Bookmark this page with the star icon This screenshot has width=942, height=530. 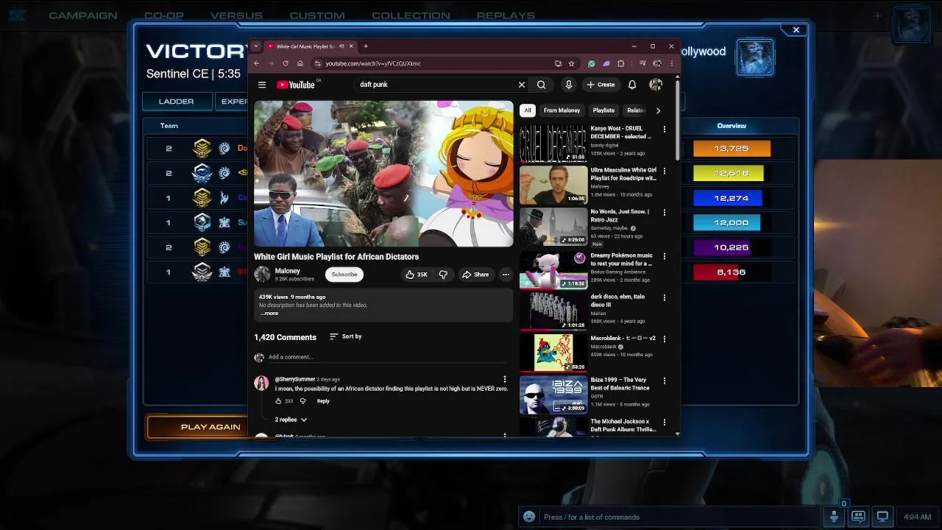pyautogui.click(x=571, y=63)
